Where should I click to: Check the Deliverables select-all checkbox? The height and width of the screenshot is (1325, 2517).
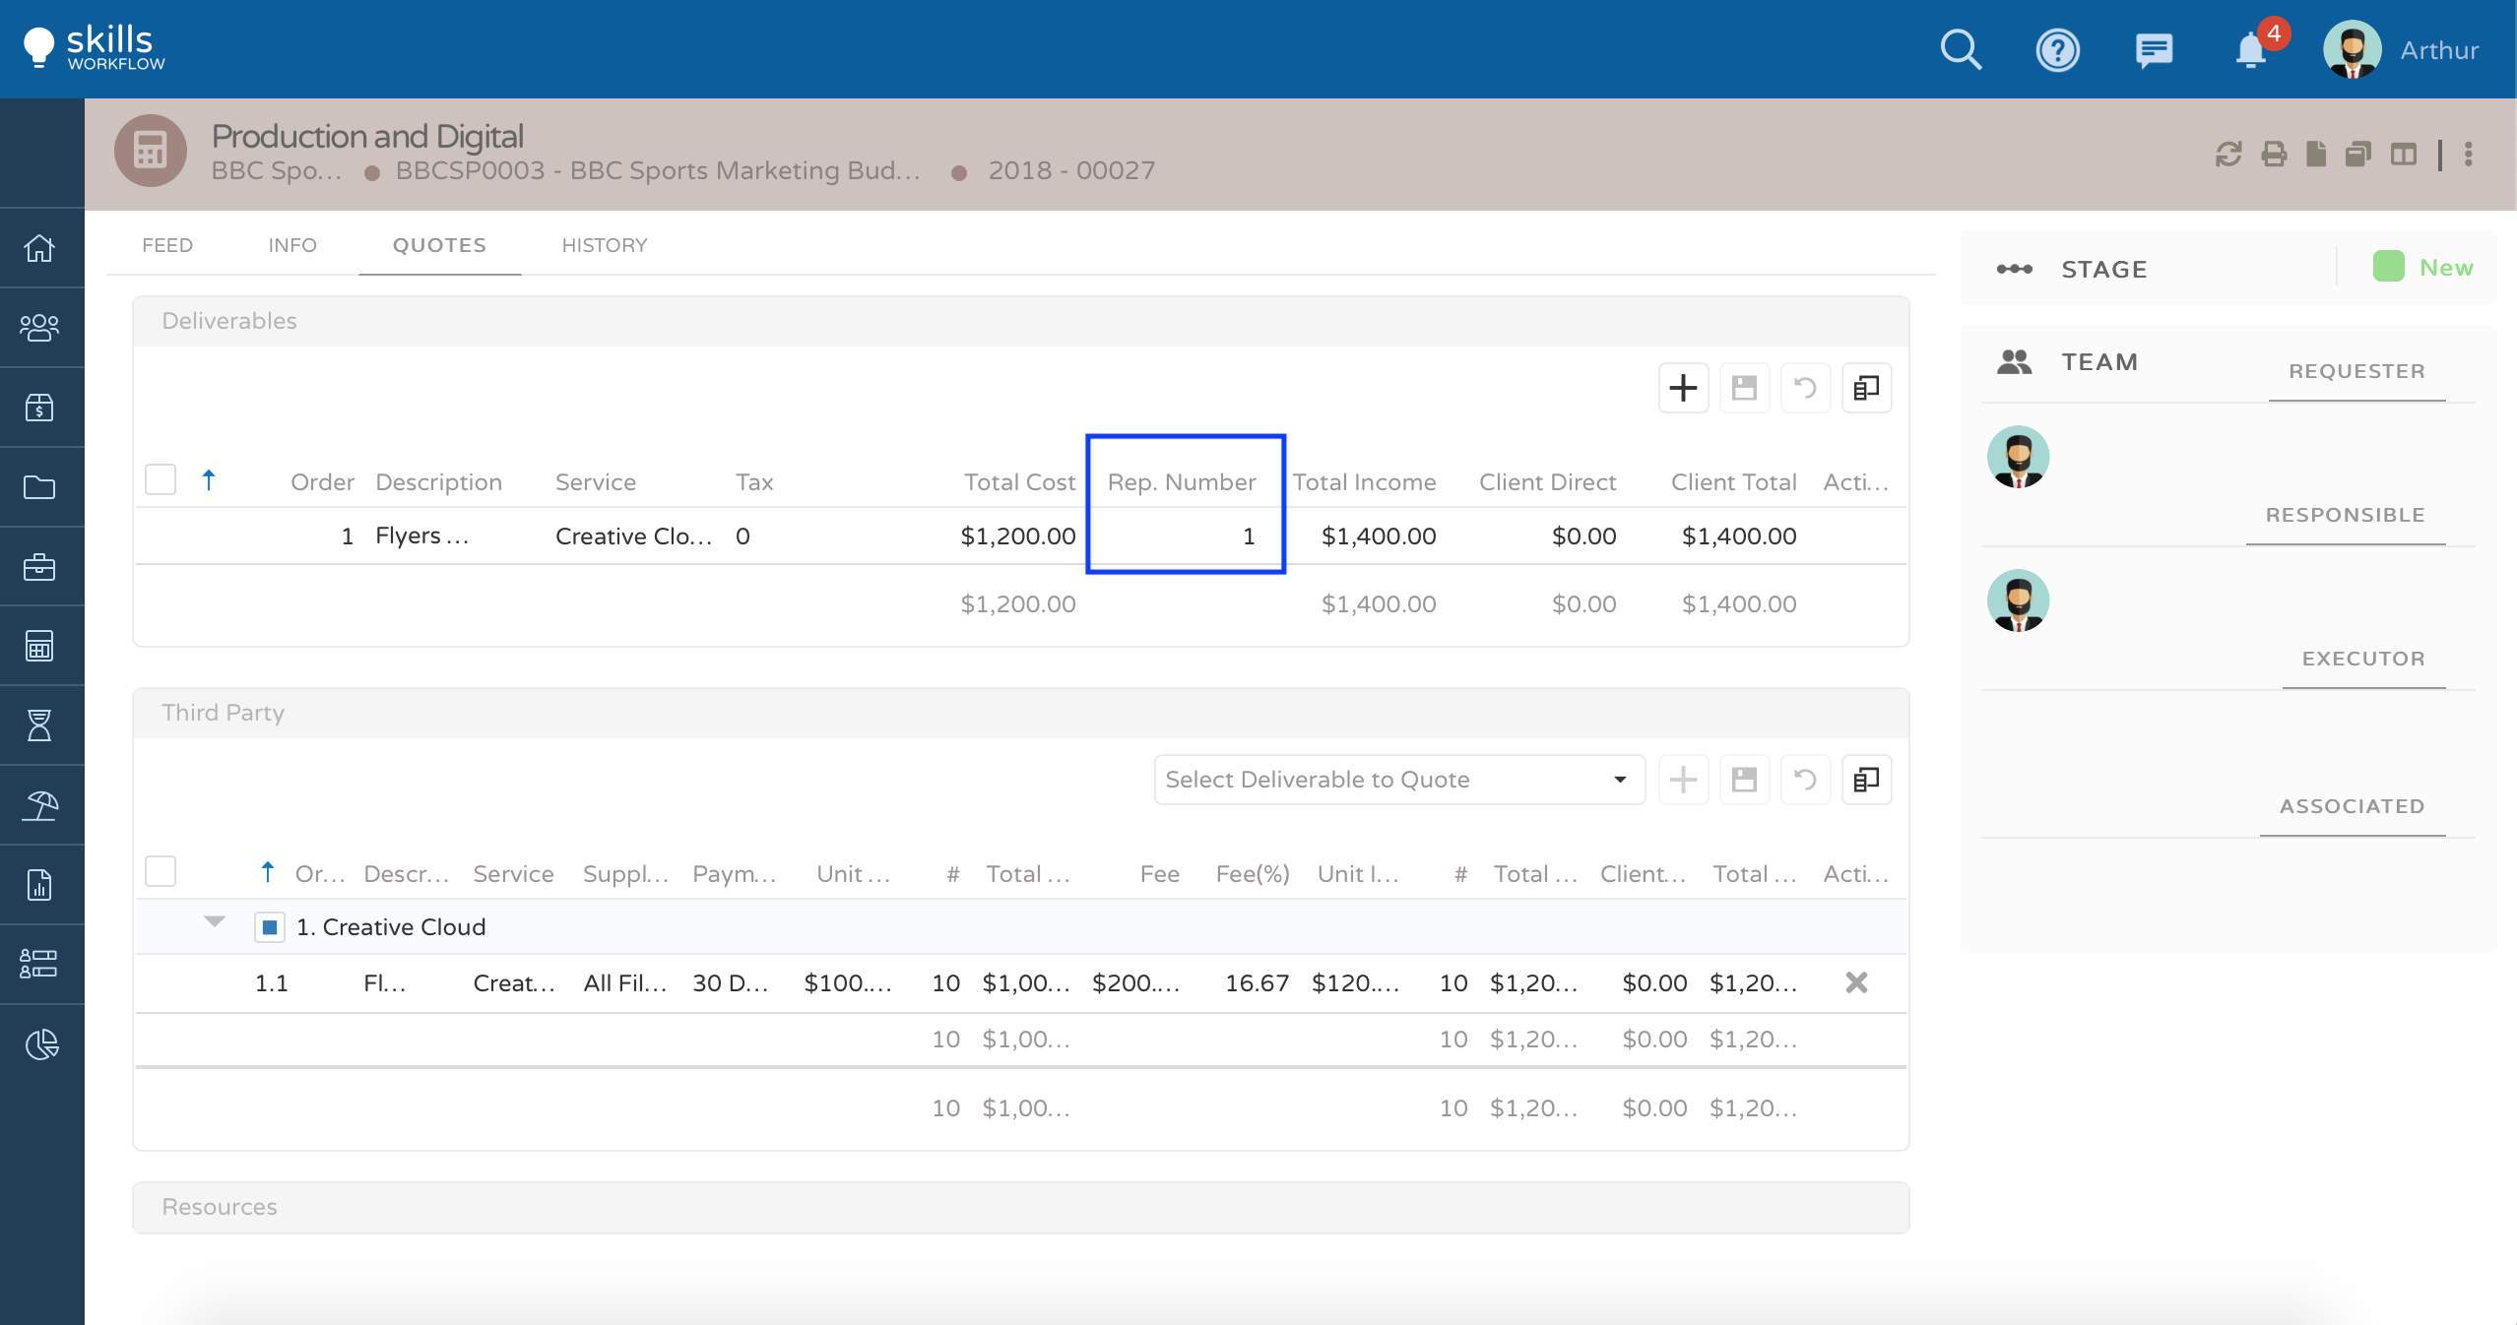coord(161,480)
